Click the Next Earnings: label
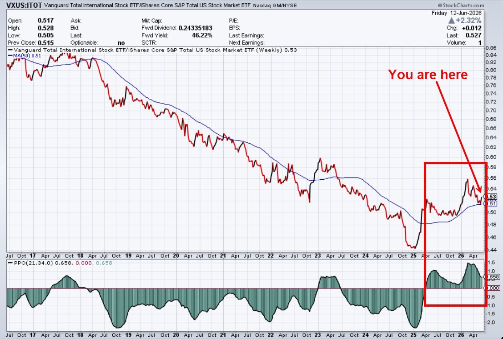This screenshot has width=503, height=339. click(x=246, y=43)
